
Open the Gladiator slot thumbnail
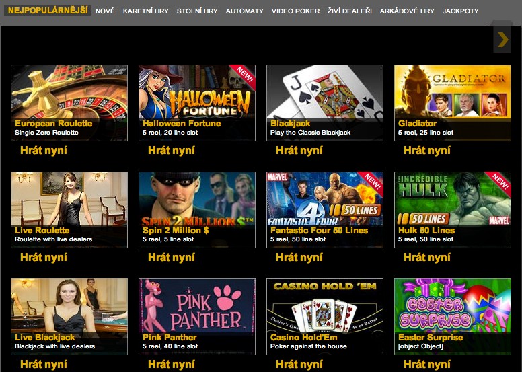pyautogui.click(x=453, y=103)
